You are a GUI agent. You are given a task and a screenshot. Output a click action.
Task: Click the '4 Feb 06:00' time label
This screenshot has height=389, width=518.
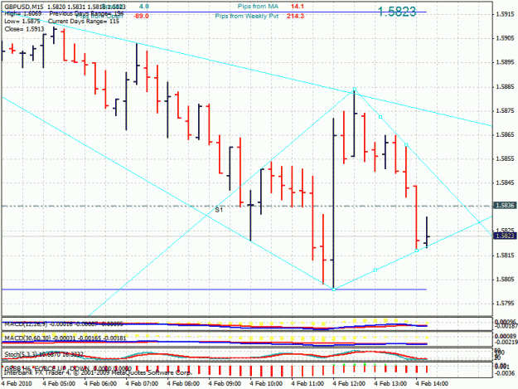click(x=100, y=383)
